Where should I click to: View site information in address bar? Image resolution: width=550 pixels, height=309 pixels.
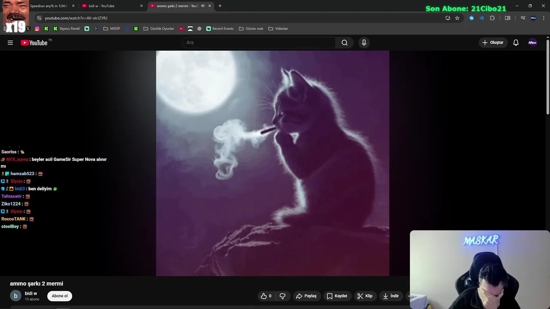39,18
